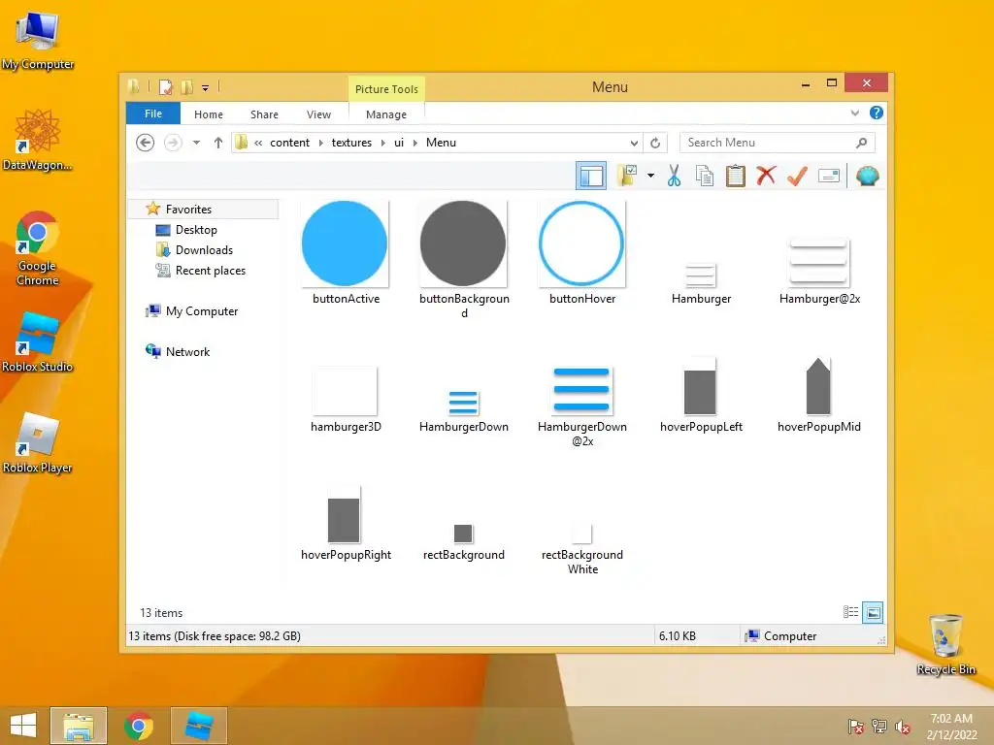Image resolution: width=994 pixels, height=745 pixels.
Task: Click the search magnifier icon
Action: click(861, 144)
